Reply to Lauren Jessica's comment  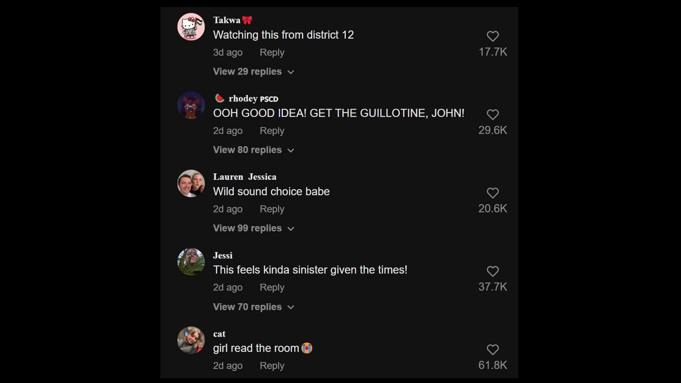coord(272,209)
